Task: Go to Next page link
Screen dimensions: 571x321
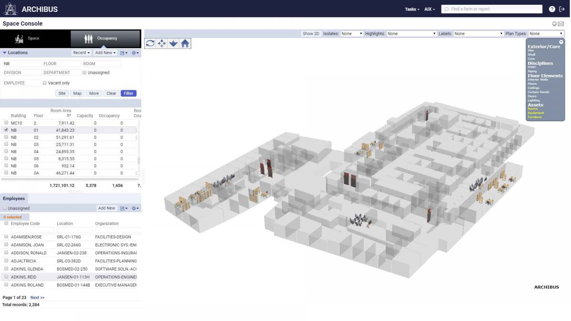Action: (38, 298)
